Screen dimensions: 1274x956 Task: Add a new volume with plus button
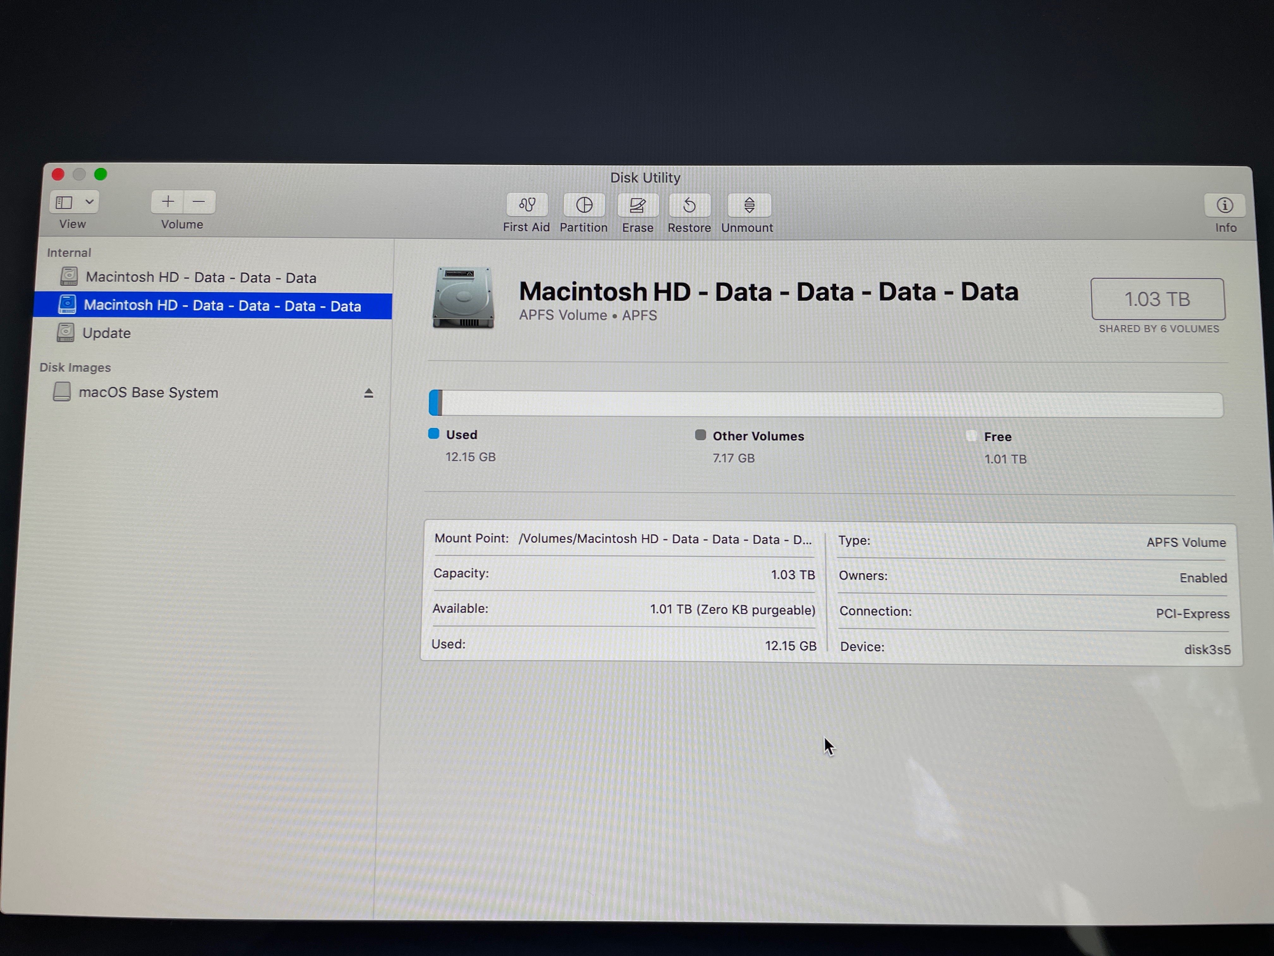(x=167, y=202)
